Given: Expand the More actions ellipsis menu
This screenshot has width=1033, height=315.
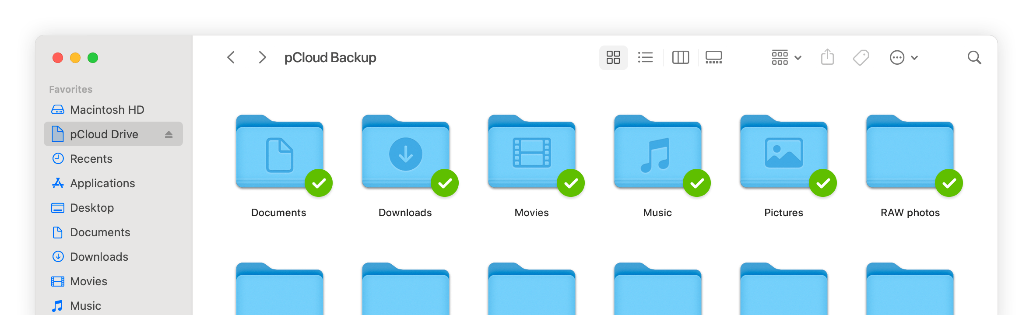Looking at the screenshot, I should point(903,57).
